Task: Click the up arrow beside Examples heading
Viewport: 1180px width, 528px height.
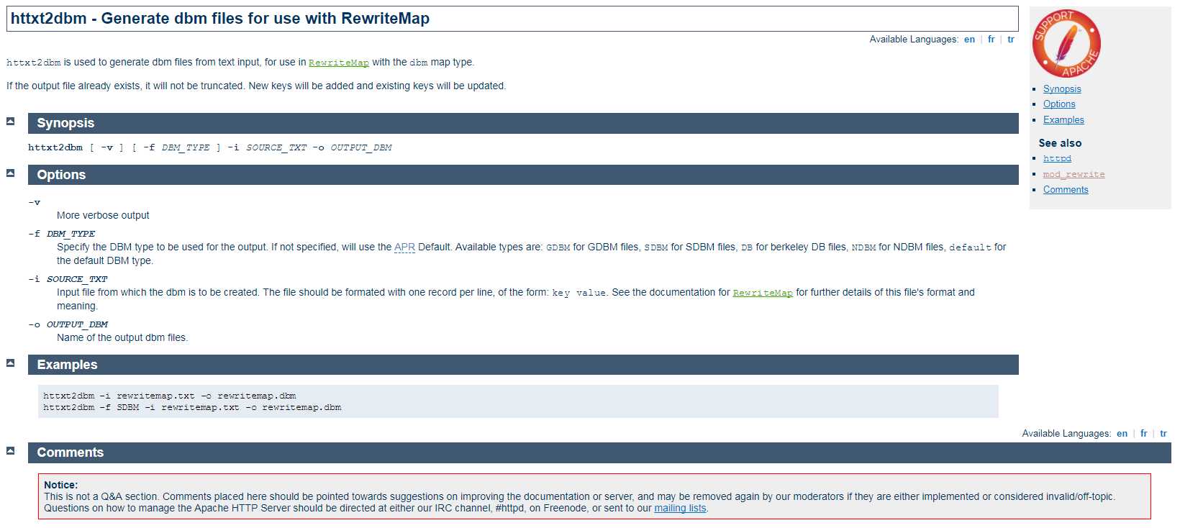Action: [x=11, y=363]
